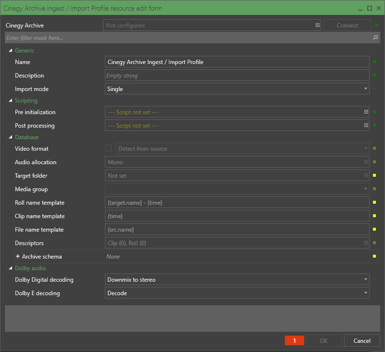The image size is (385, 352).
Task: Click into the Description field
Action: [x=237, y=75]
